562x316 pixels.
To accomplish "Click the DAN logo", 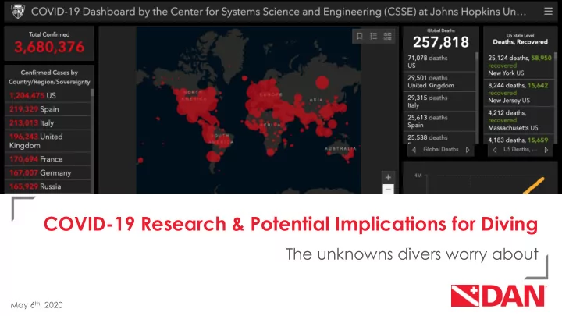I will pos(498,296).
